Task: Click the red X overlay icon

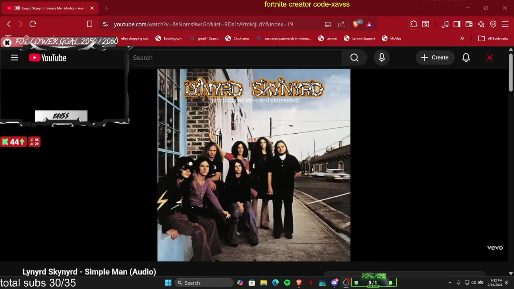Action: (490, 58)
